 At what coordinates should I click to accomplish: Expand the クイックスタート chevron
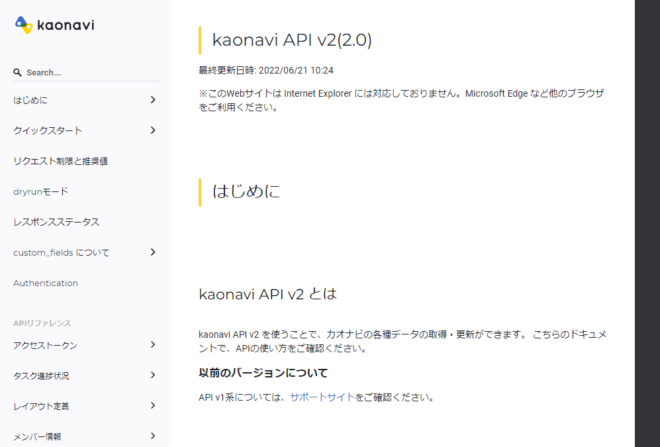pyautogui.click(x=153, y=130)
